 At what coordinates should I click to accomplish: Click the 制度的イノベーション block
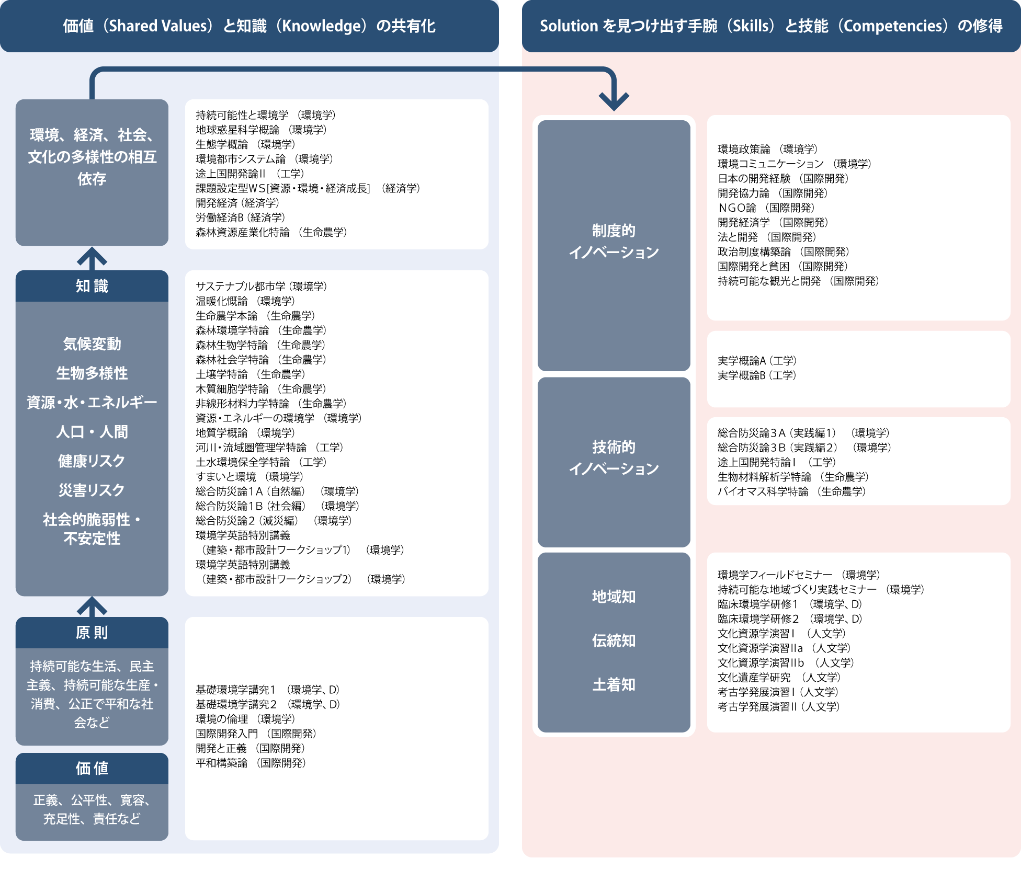(x=614, y=246)
